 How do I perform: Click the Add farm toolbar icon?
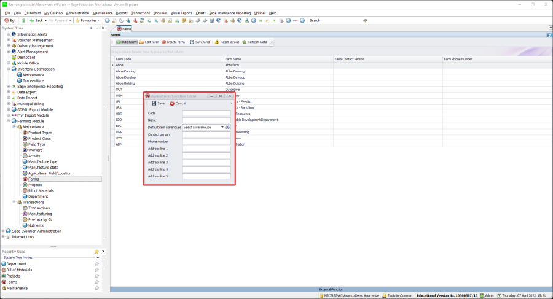coord(119,42)
